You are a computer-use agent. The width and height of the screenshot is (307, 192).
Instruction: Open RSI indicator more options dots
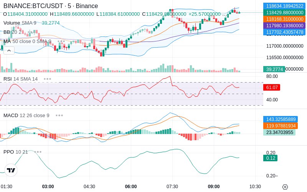[x=47, y=79]
